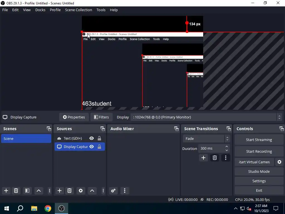
Task: Click Start Streaming button
Action: tap(259, 140)
